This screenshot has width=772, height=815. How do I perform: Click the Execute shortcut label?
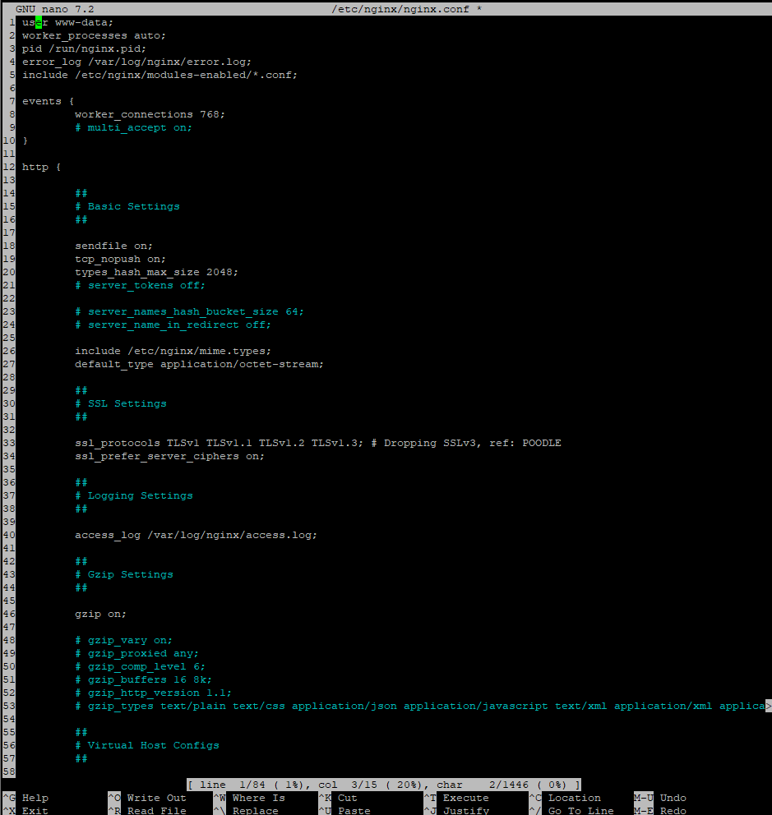coord(465,798)
